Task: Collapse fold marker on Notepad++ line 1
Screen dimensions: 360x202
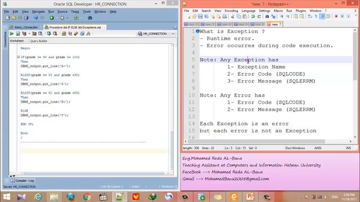Action: [197, 31]
